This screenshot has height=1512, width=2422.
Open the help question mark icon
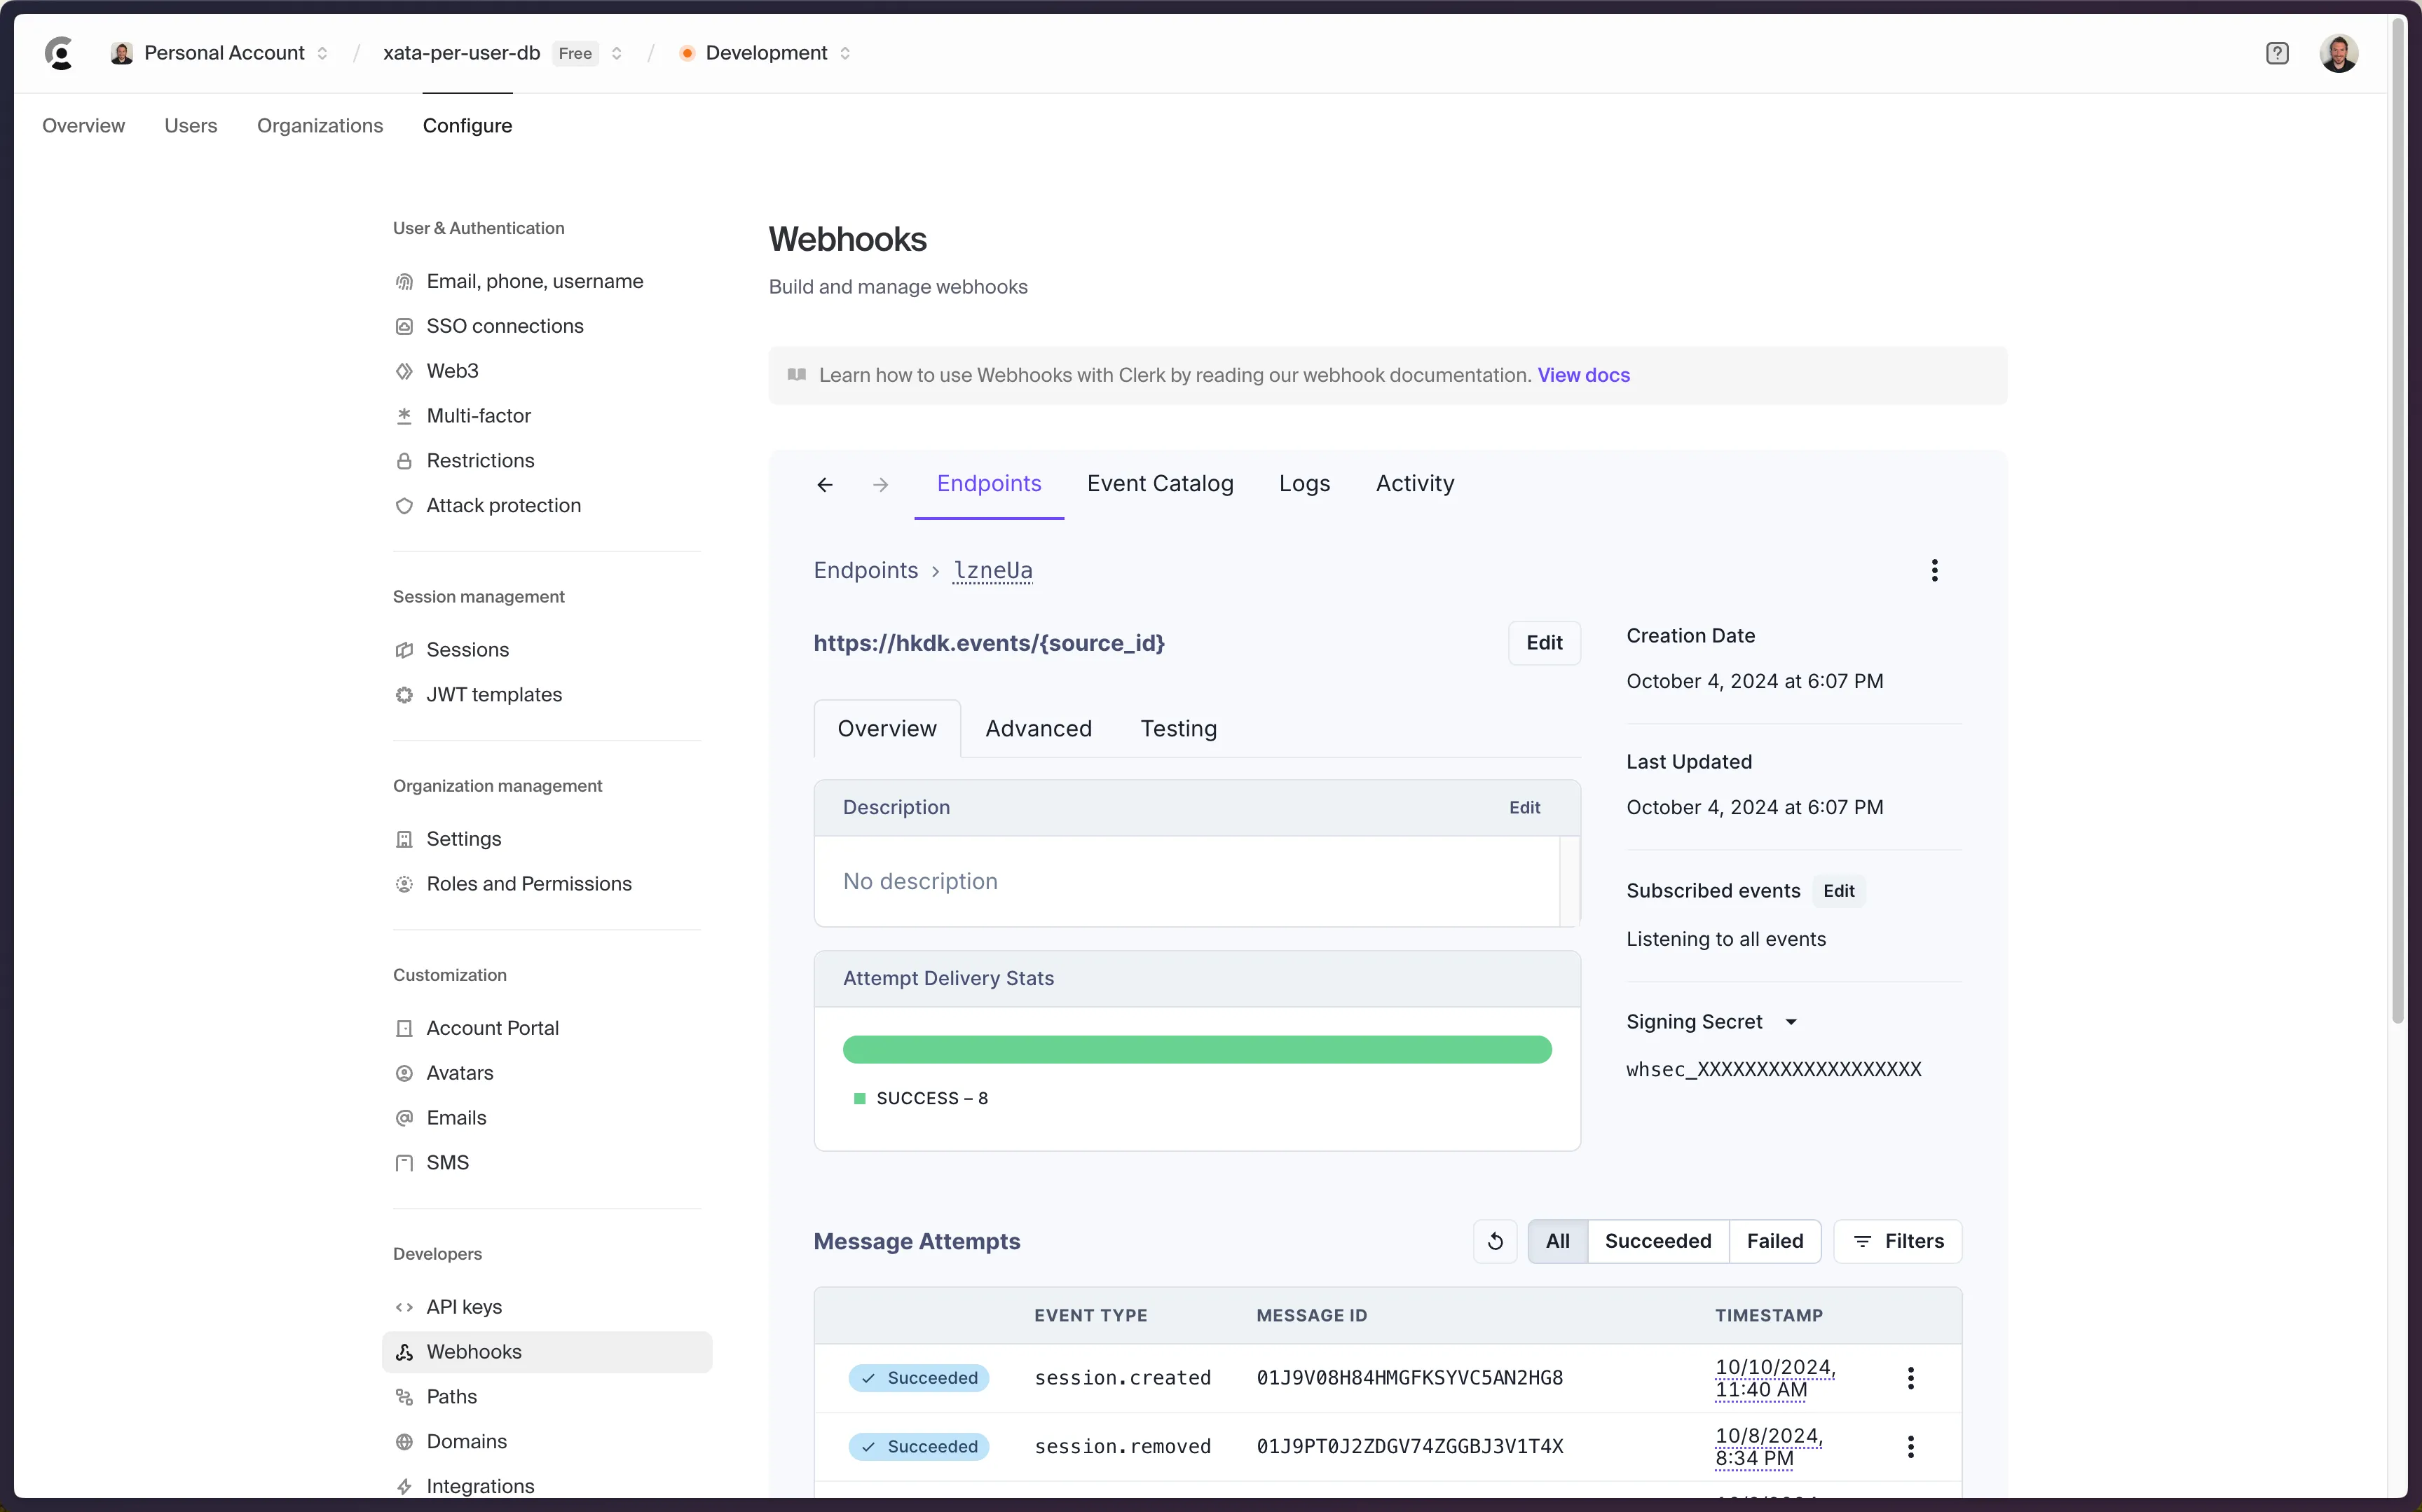tap(2277, 53)
